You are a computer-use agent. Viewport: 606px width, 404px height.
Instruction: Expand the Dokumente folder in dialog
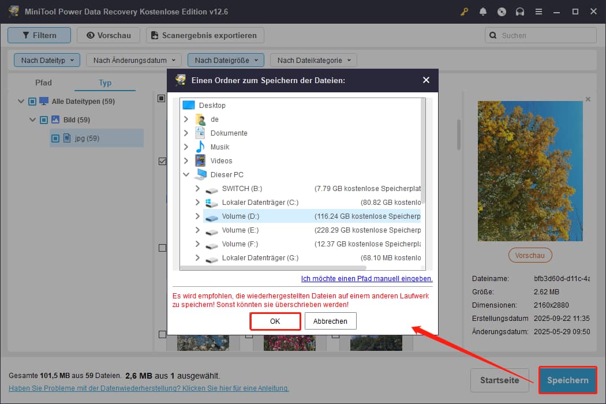186,133
